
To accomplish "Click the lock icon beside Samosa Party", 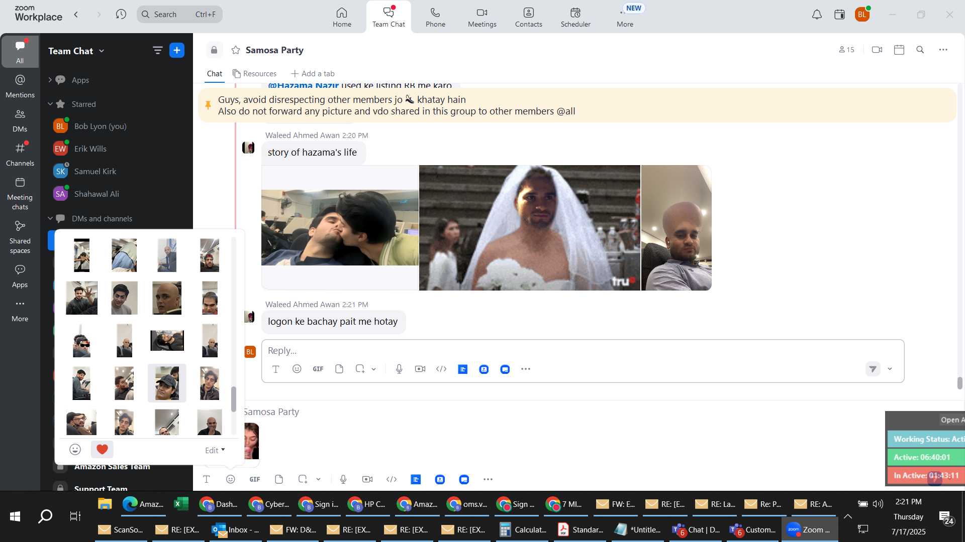I will click(x=214, y=50).
